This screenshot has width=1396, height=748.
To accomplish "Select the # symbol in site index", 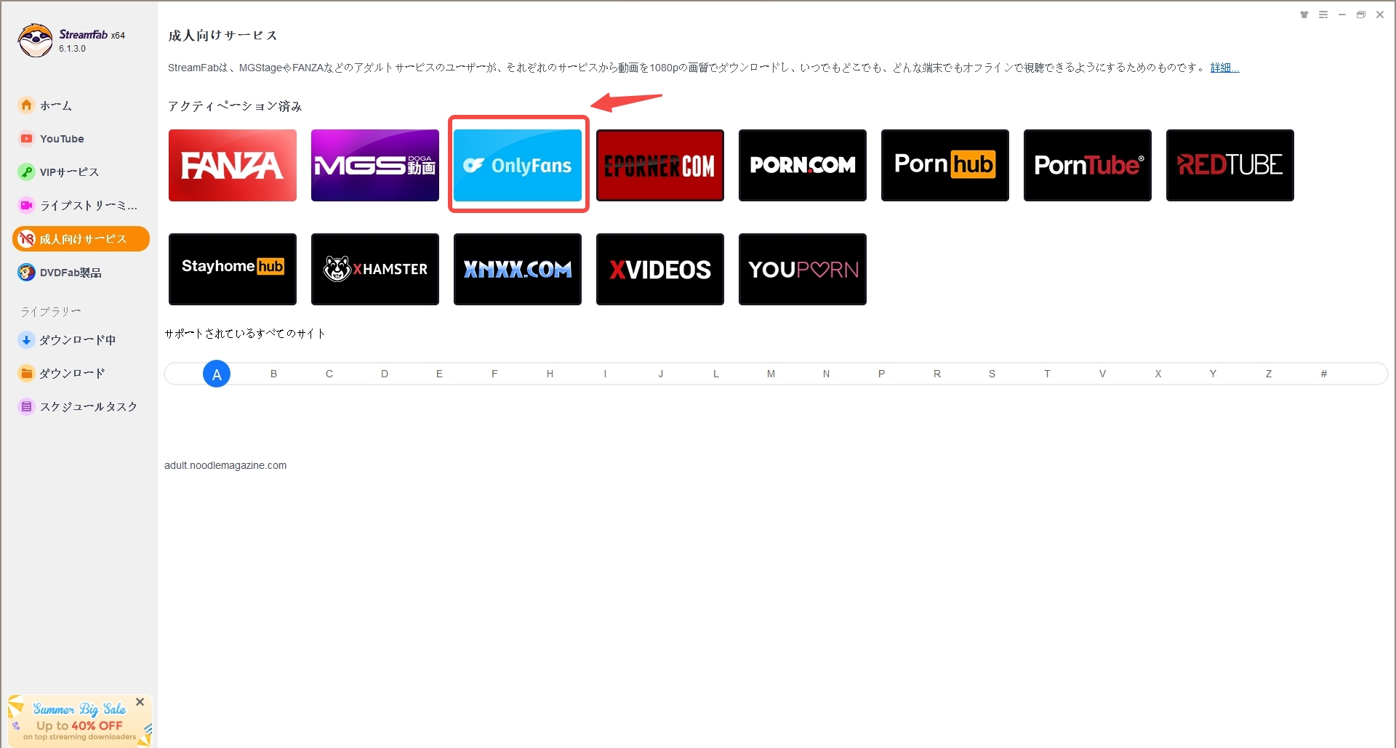I will 1324,374.
